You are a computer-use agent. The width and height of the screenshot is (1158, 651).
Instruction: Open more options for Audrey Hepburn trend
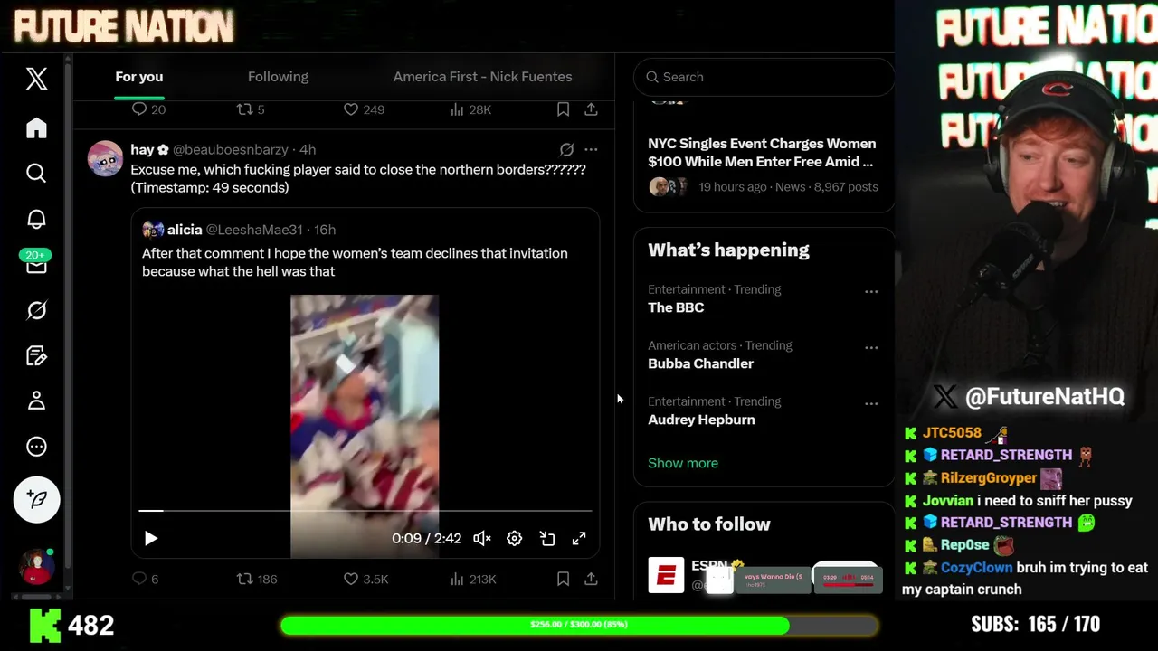tap(871, 403)
